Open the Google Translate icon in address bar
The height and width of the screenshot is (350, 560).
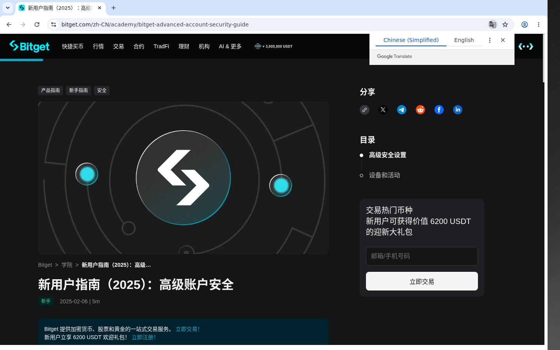pos(492,24)
